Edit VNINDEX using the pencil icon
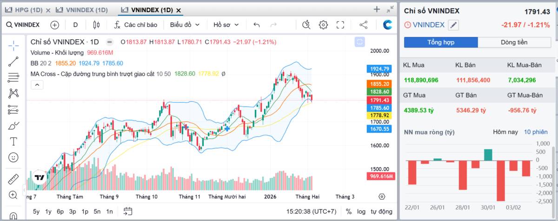558x221 pixels. 453,25
